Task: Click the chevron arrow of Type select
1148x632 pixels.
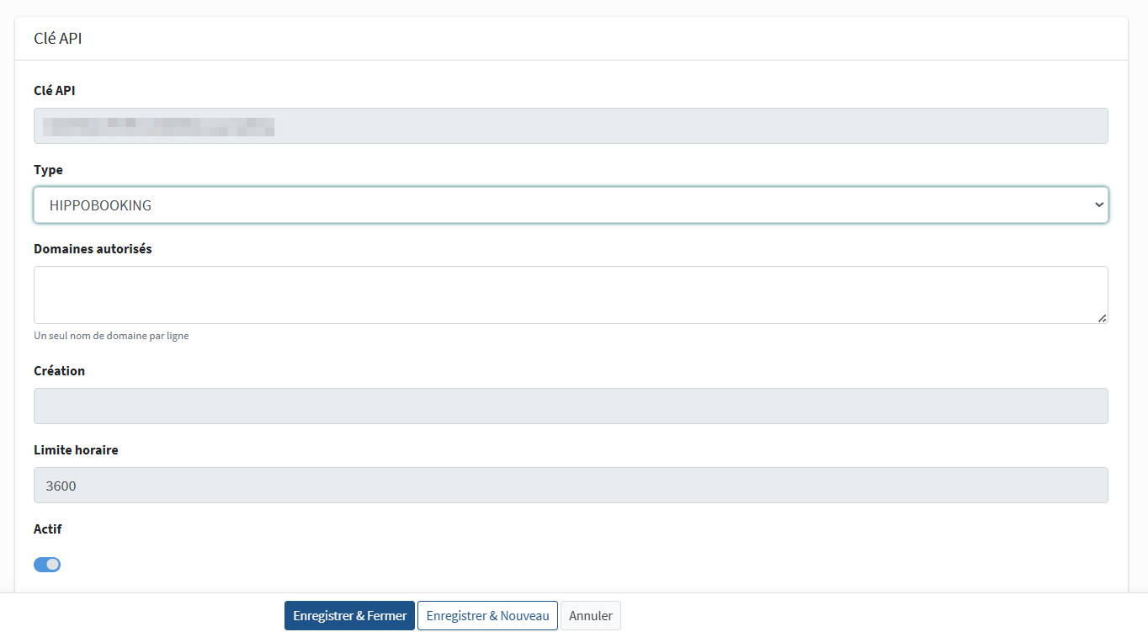Action: click(1098, 204)
